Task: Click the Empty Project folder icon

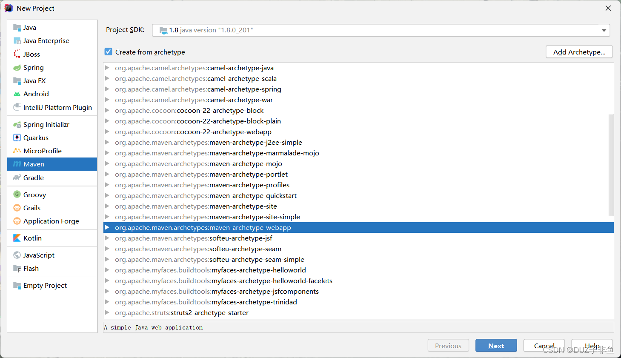Action: click(17, 285)
